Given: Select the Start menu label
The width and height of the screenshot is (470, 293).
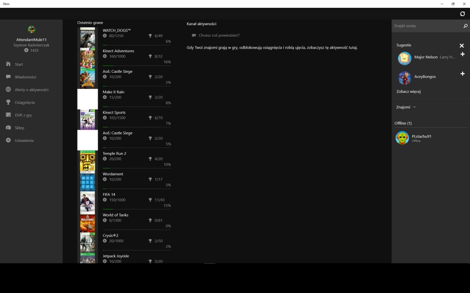Looking at the screenshot, I should tap(19, 64).
